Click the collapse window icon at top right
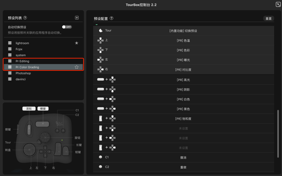 (x=278, y=4)
